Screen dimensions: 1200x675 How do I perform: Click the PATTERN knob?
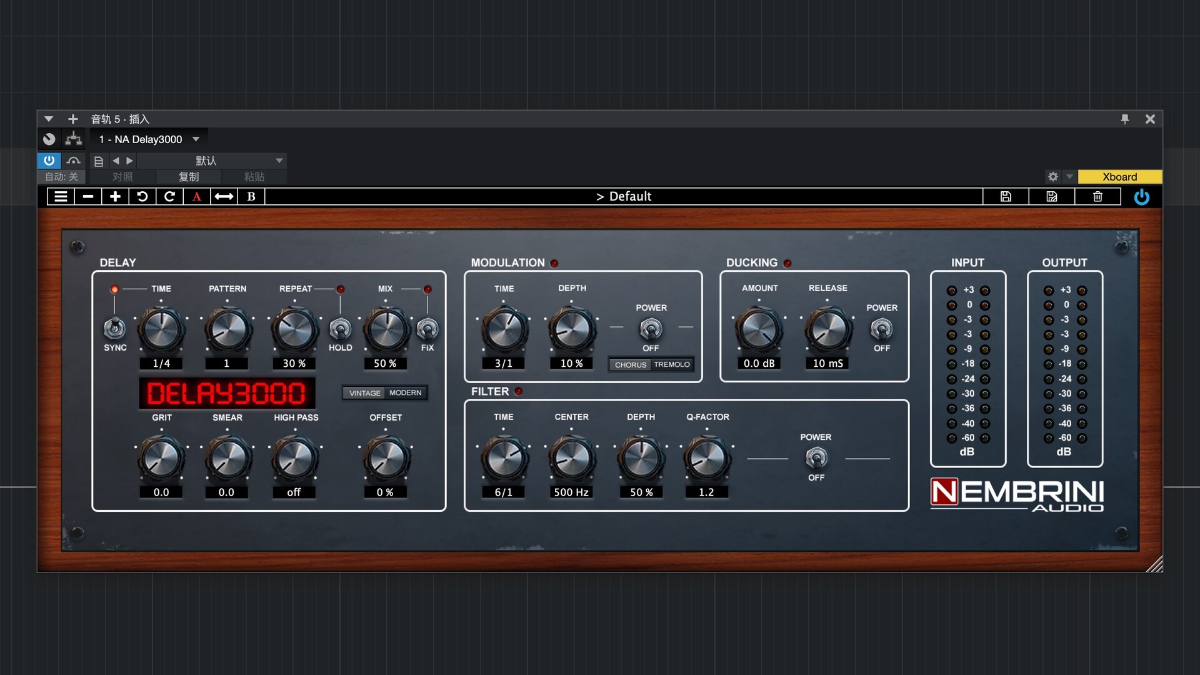click(227, 329)
